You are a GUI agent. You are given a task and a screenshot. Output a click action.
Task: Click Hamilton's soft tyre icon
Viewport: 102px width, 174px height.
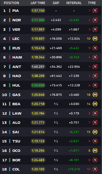[95, 57]
